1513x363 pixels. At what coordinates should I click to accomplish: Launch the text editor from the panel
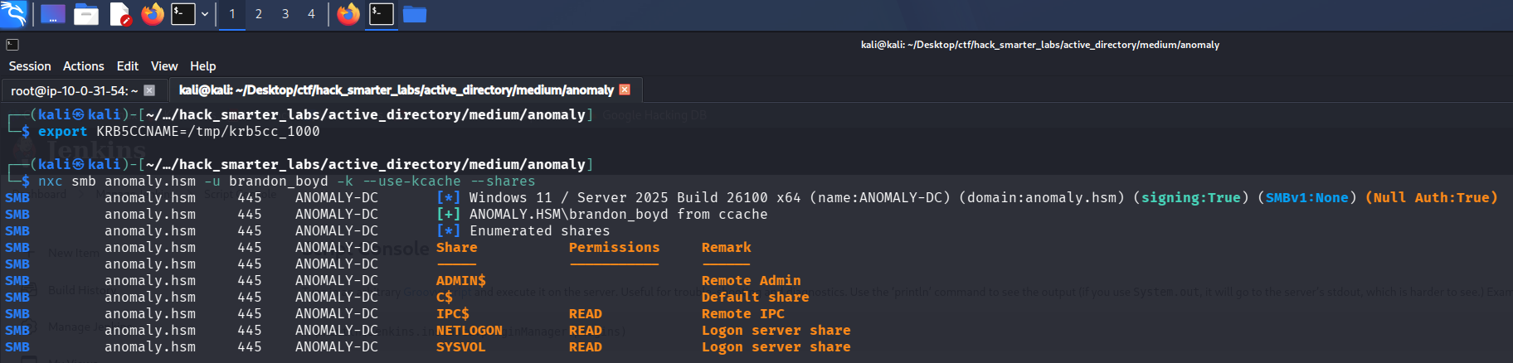[x=120, y=14]
